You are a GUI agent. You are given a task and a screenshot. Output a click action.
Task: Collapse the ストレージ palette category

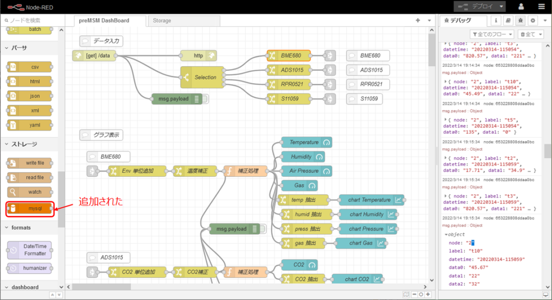(x=30, y=144)
